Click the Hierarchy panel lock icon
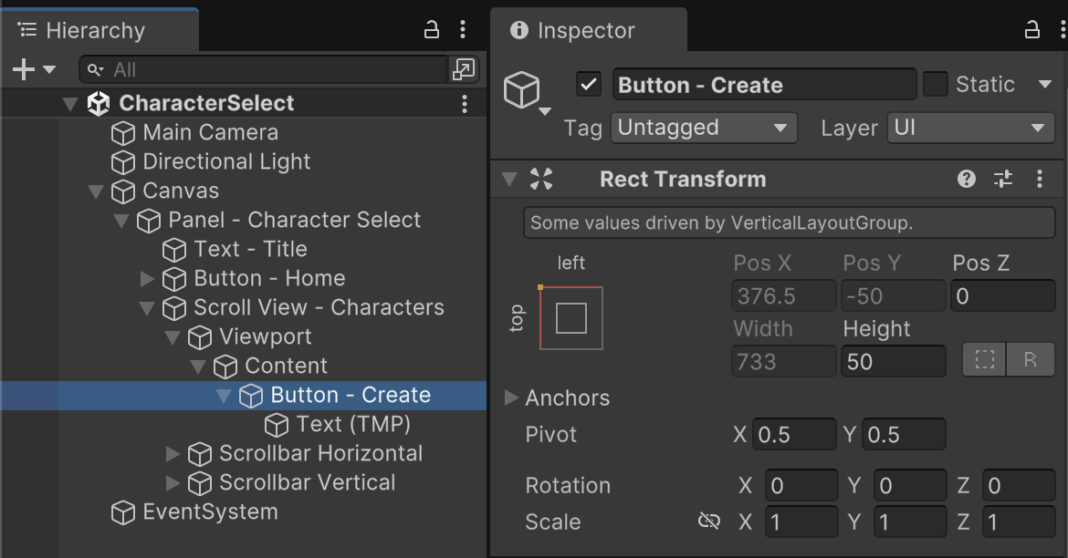 [x=433, y=30]
